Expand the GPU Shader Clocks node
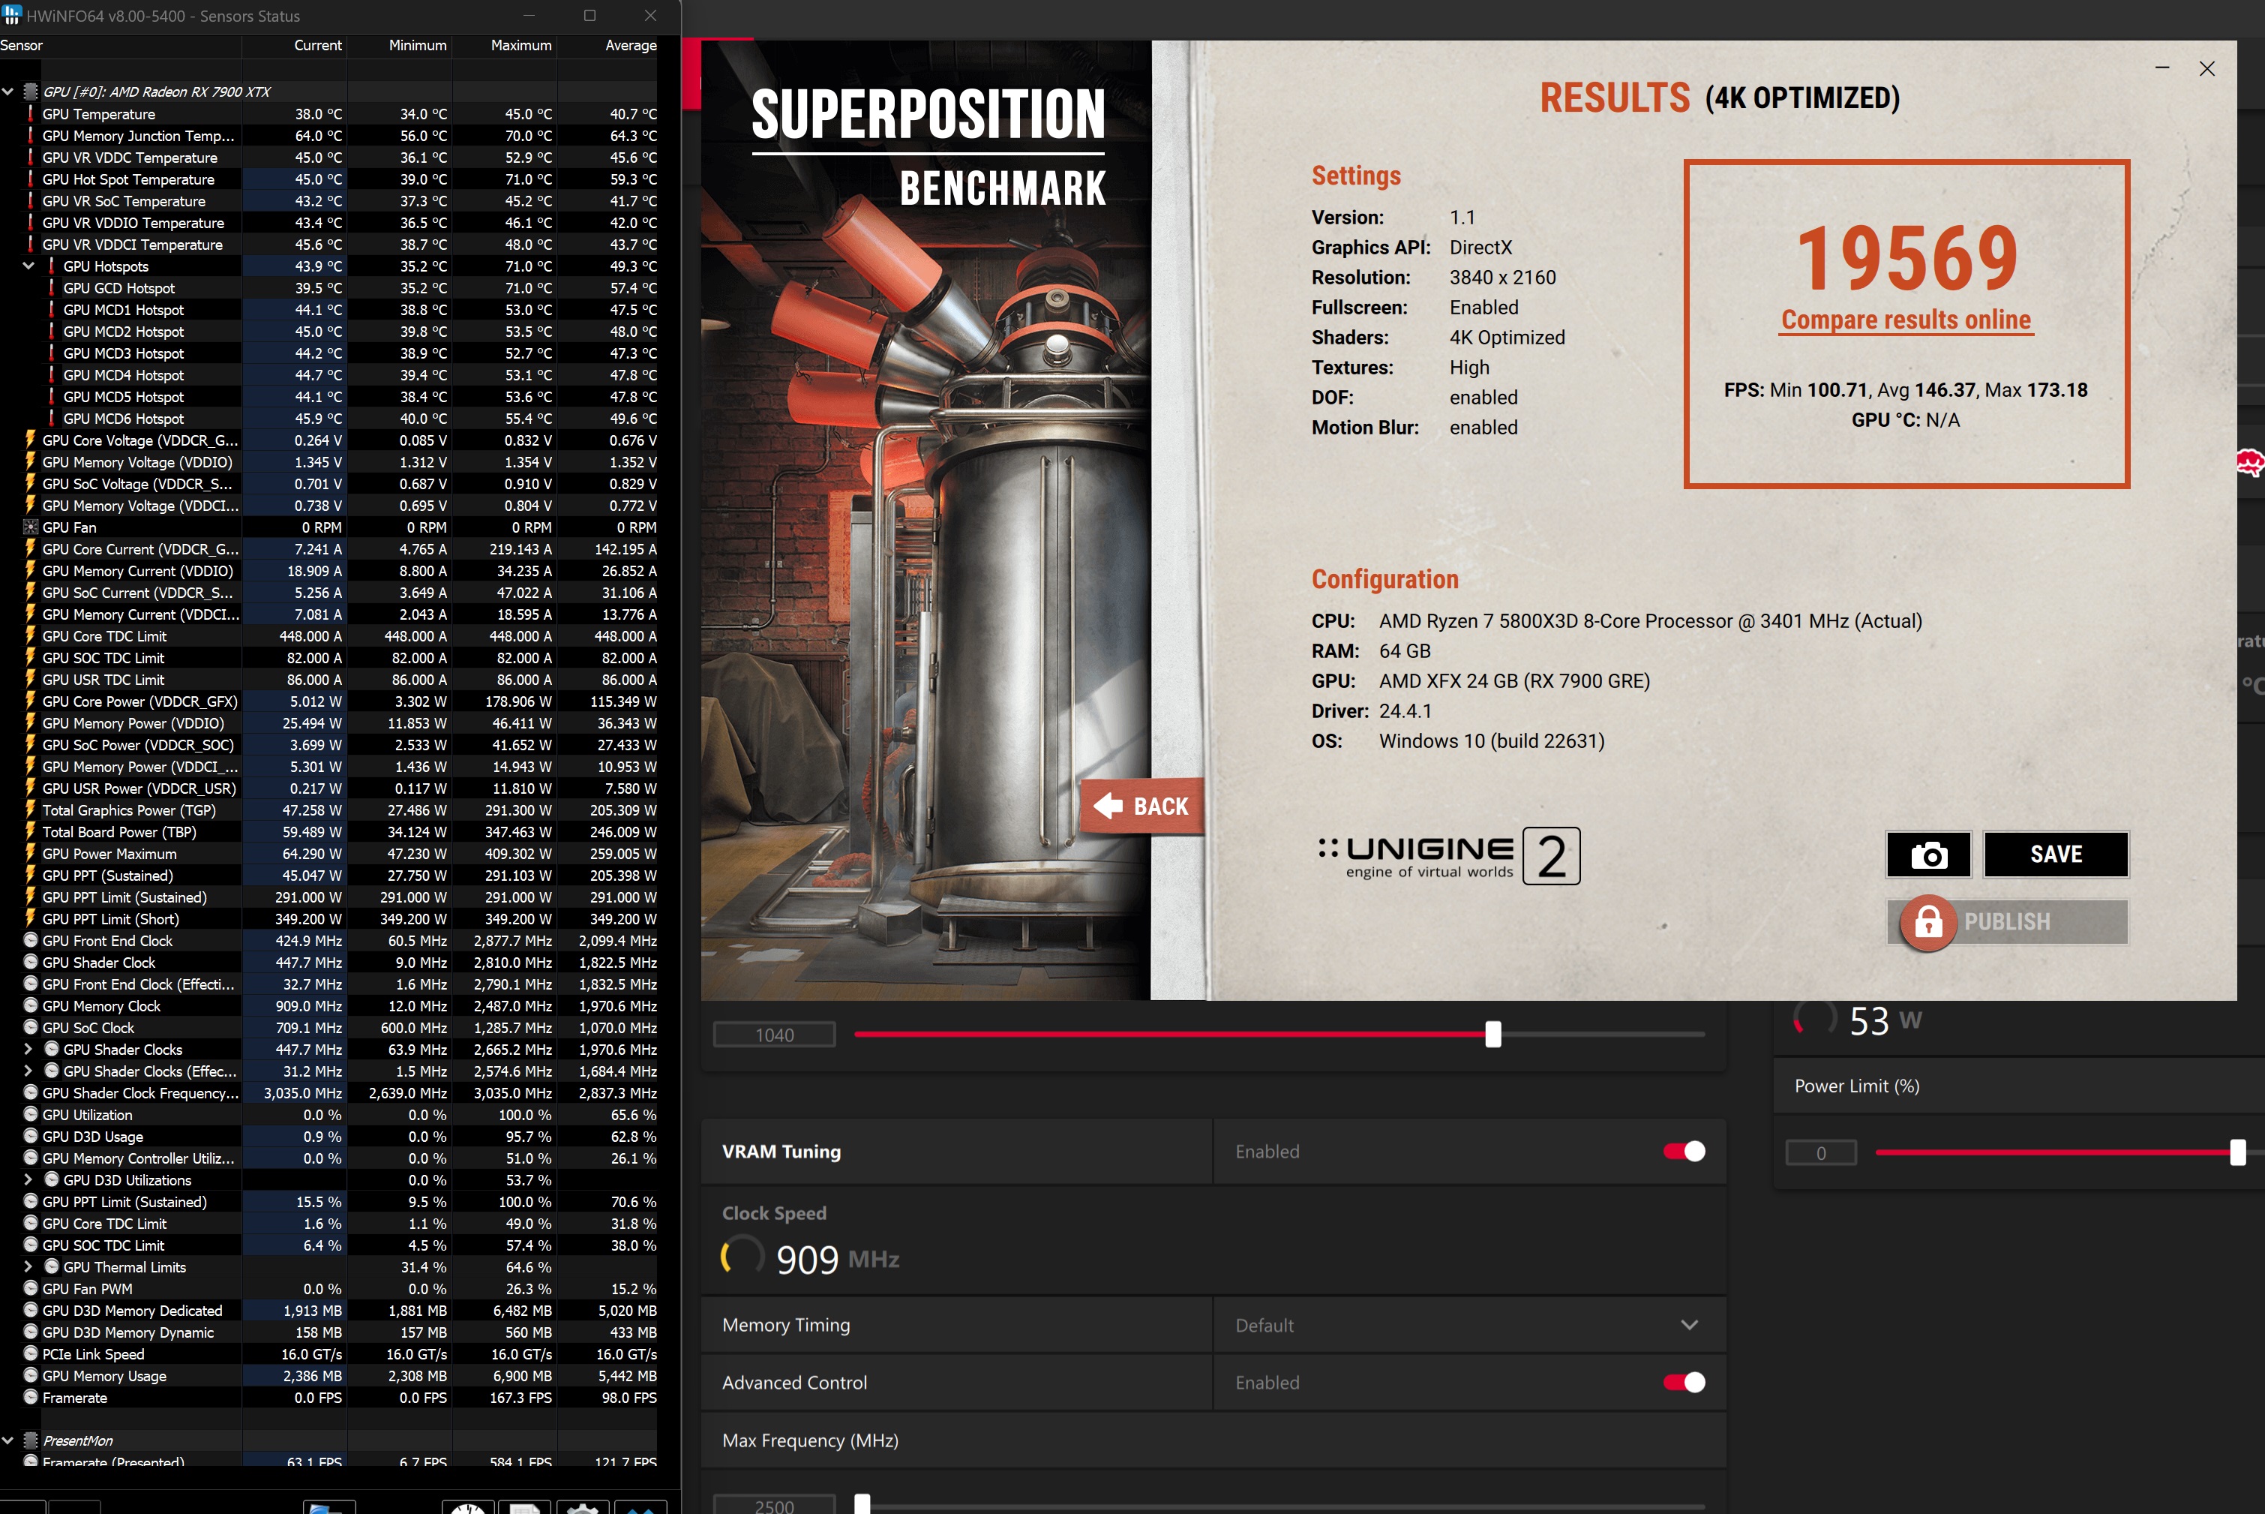Image resolution: width=2265 pixels, height=1514 pixels. [28, 1049]
